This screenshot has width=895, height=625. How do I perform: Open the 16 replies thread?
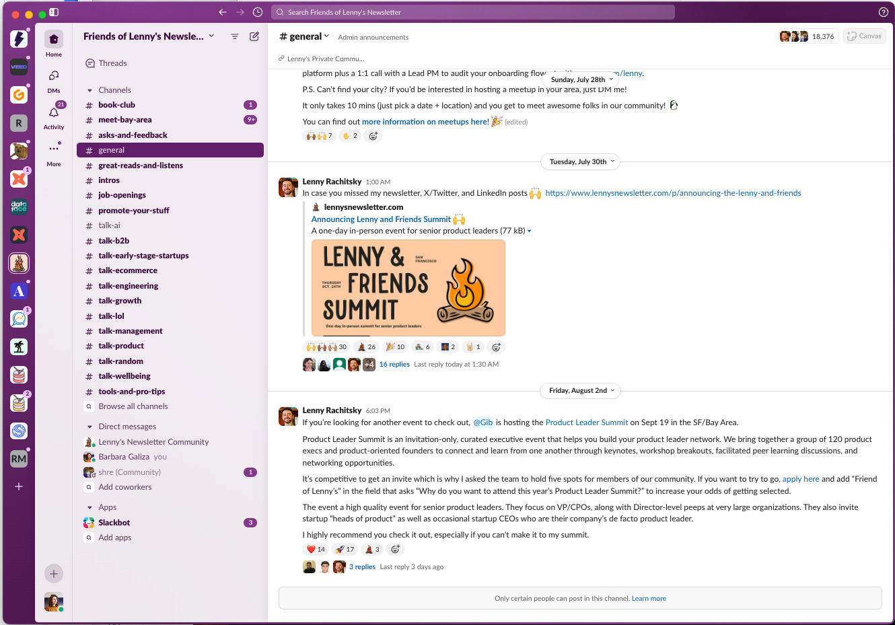coord(394,364)
